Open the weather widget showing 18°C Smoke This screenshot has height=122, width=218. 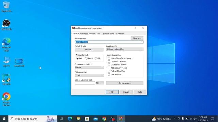point(161,119)
